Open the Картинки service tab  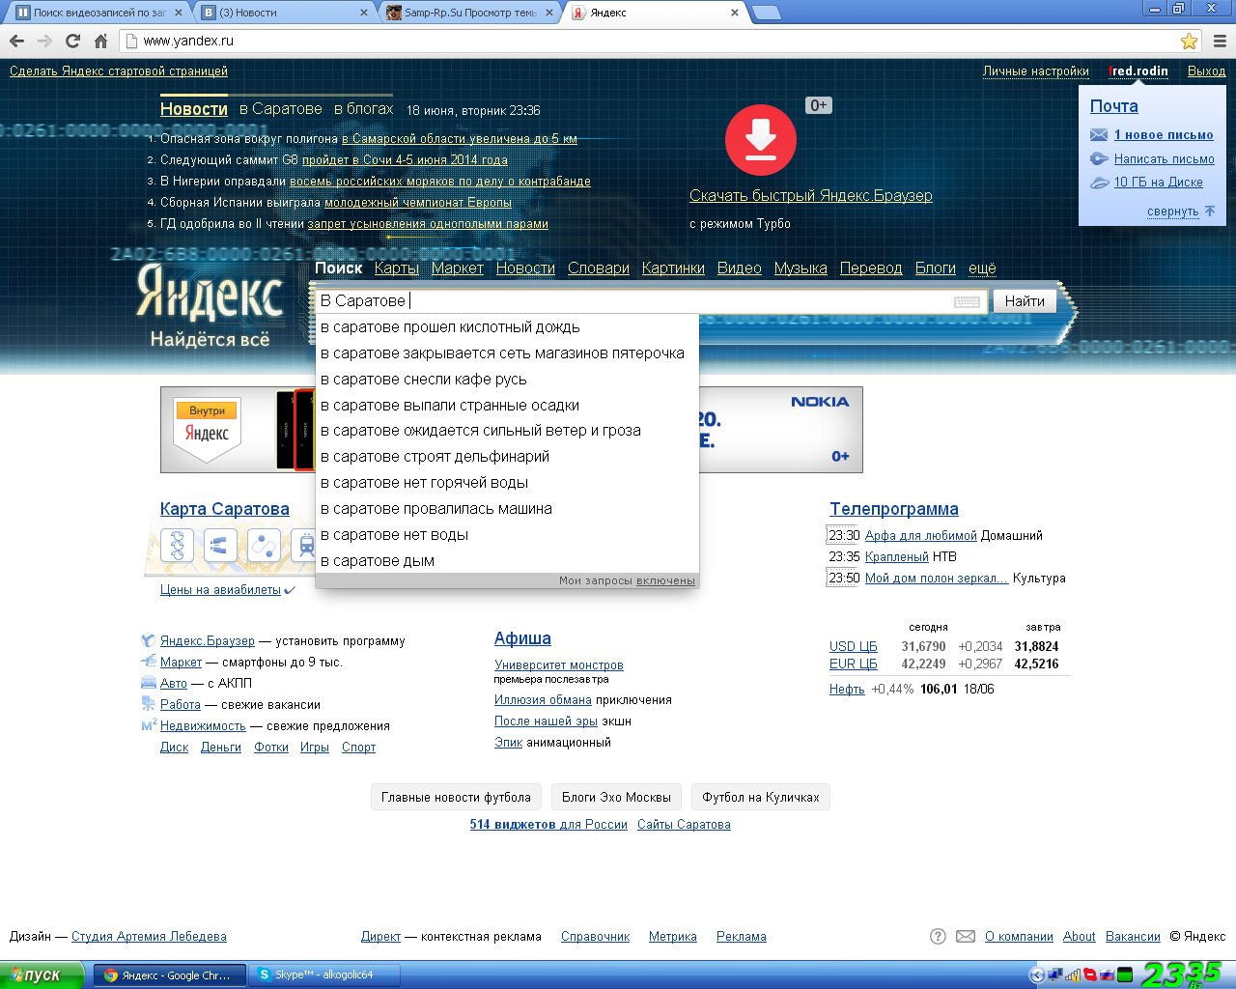tap(673, 268)
